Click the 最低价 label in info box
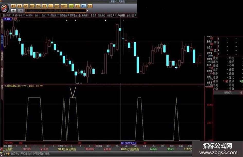The width and height of the screenshot is (243, 157). pos(209,41)
